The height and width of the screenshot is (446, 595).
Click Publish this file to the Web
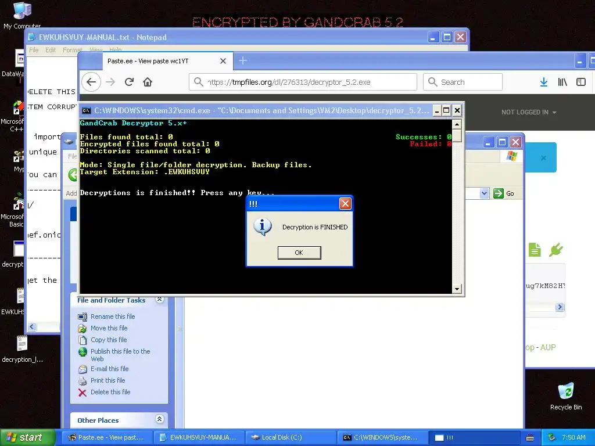coord(120,355)
